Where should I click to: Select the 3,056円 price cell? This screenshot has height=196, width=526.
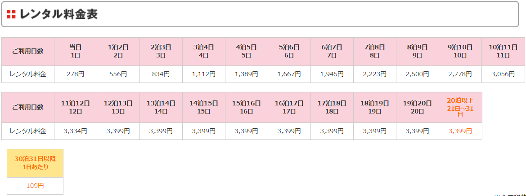[503, 74]
